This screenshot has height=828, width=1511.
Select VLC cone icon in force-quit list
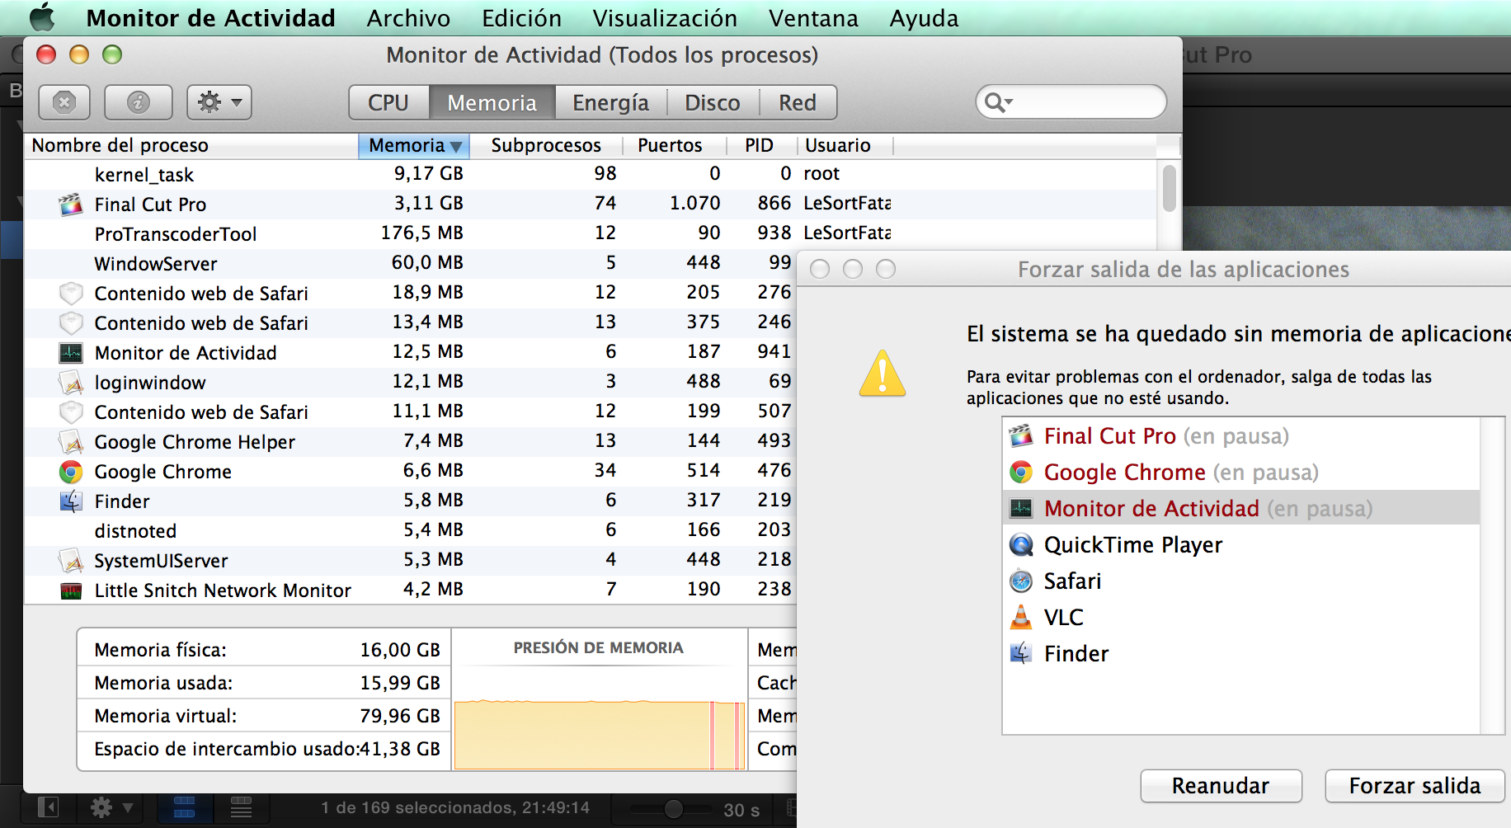pyautogui.click(x=1021, y=617)
